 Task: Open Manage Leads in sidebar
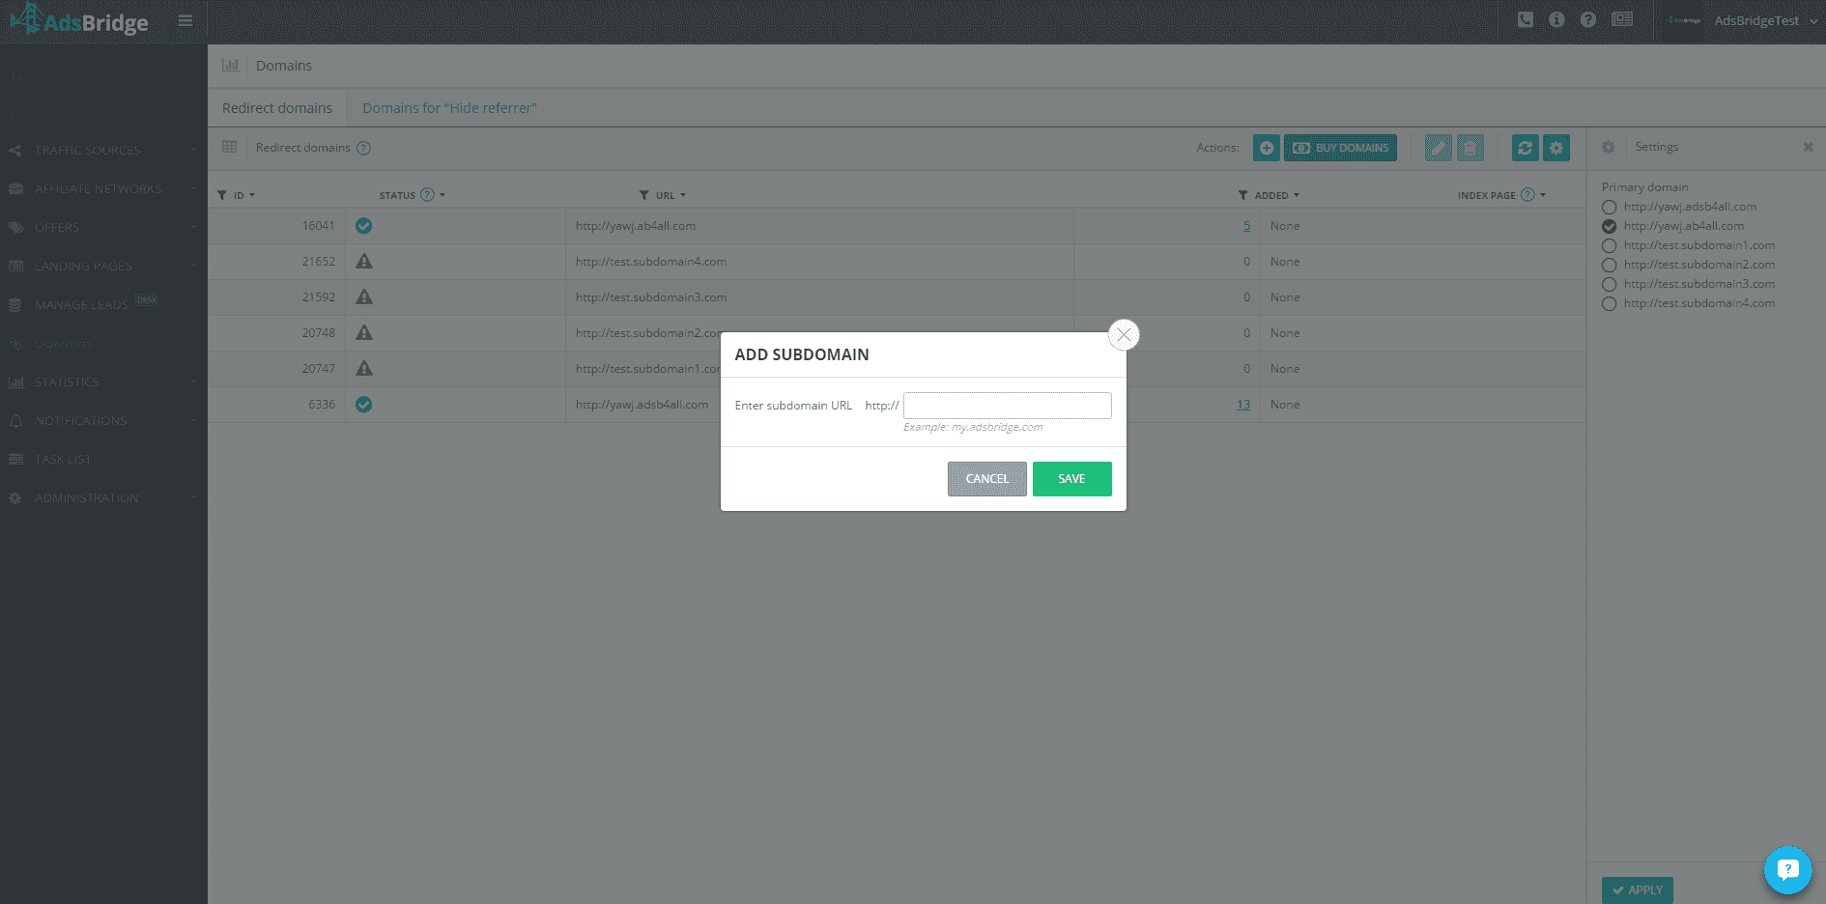103,304
